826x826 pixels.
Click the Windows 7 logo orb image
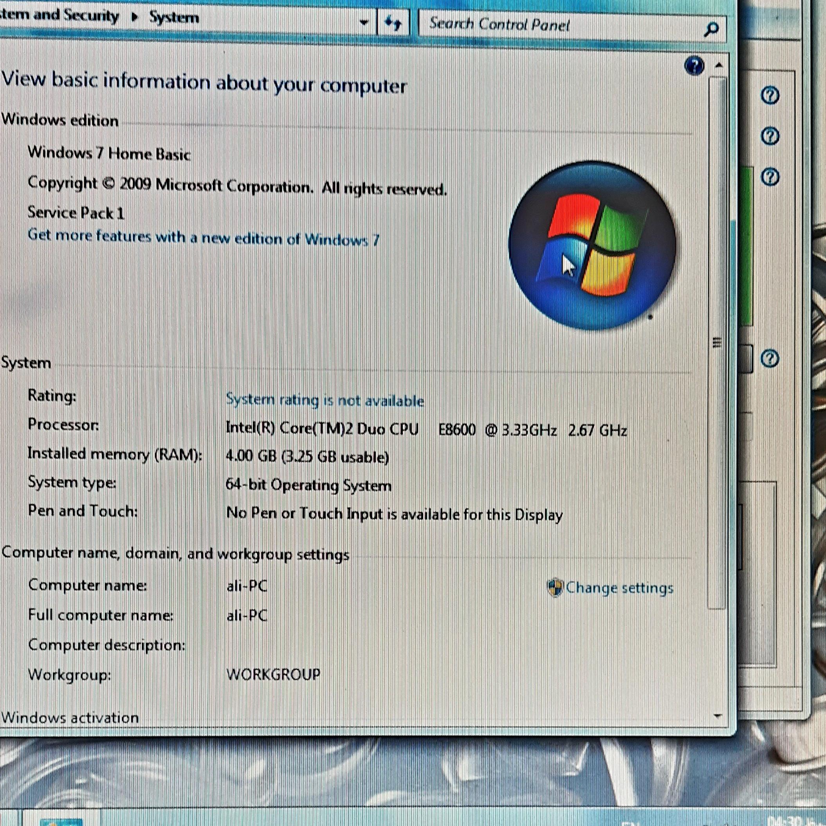tap(593, 245)
